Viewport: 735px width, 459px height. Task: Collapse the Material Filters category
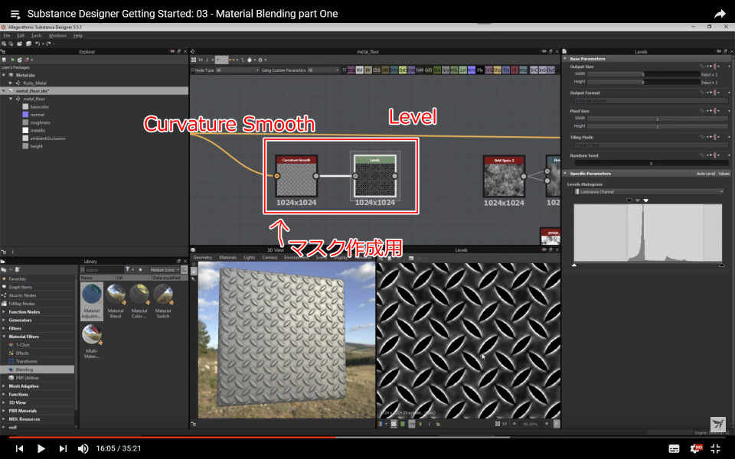[x=5, y=337]
